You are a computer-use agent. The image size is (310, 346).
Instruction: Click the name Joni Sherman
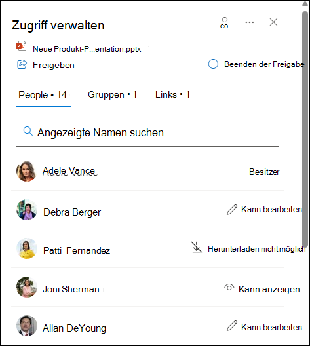coord(71,289)
